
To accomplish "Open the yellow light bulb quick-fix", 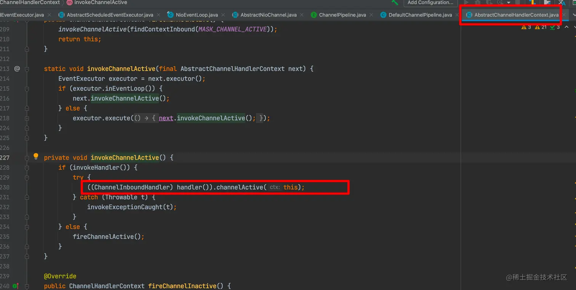I will pos(36,156).
